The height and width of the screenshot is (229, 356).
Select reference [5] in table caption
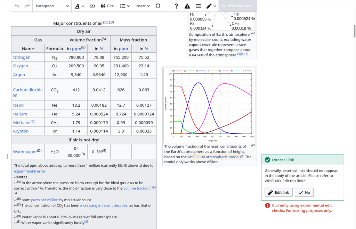click(x=105, y=22)
